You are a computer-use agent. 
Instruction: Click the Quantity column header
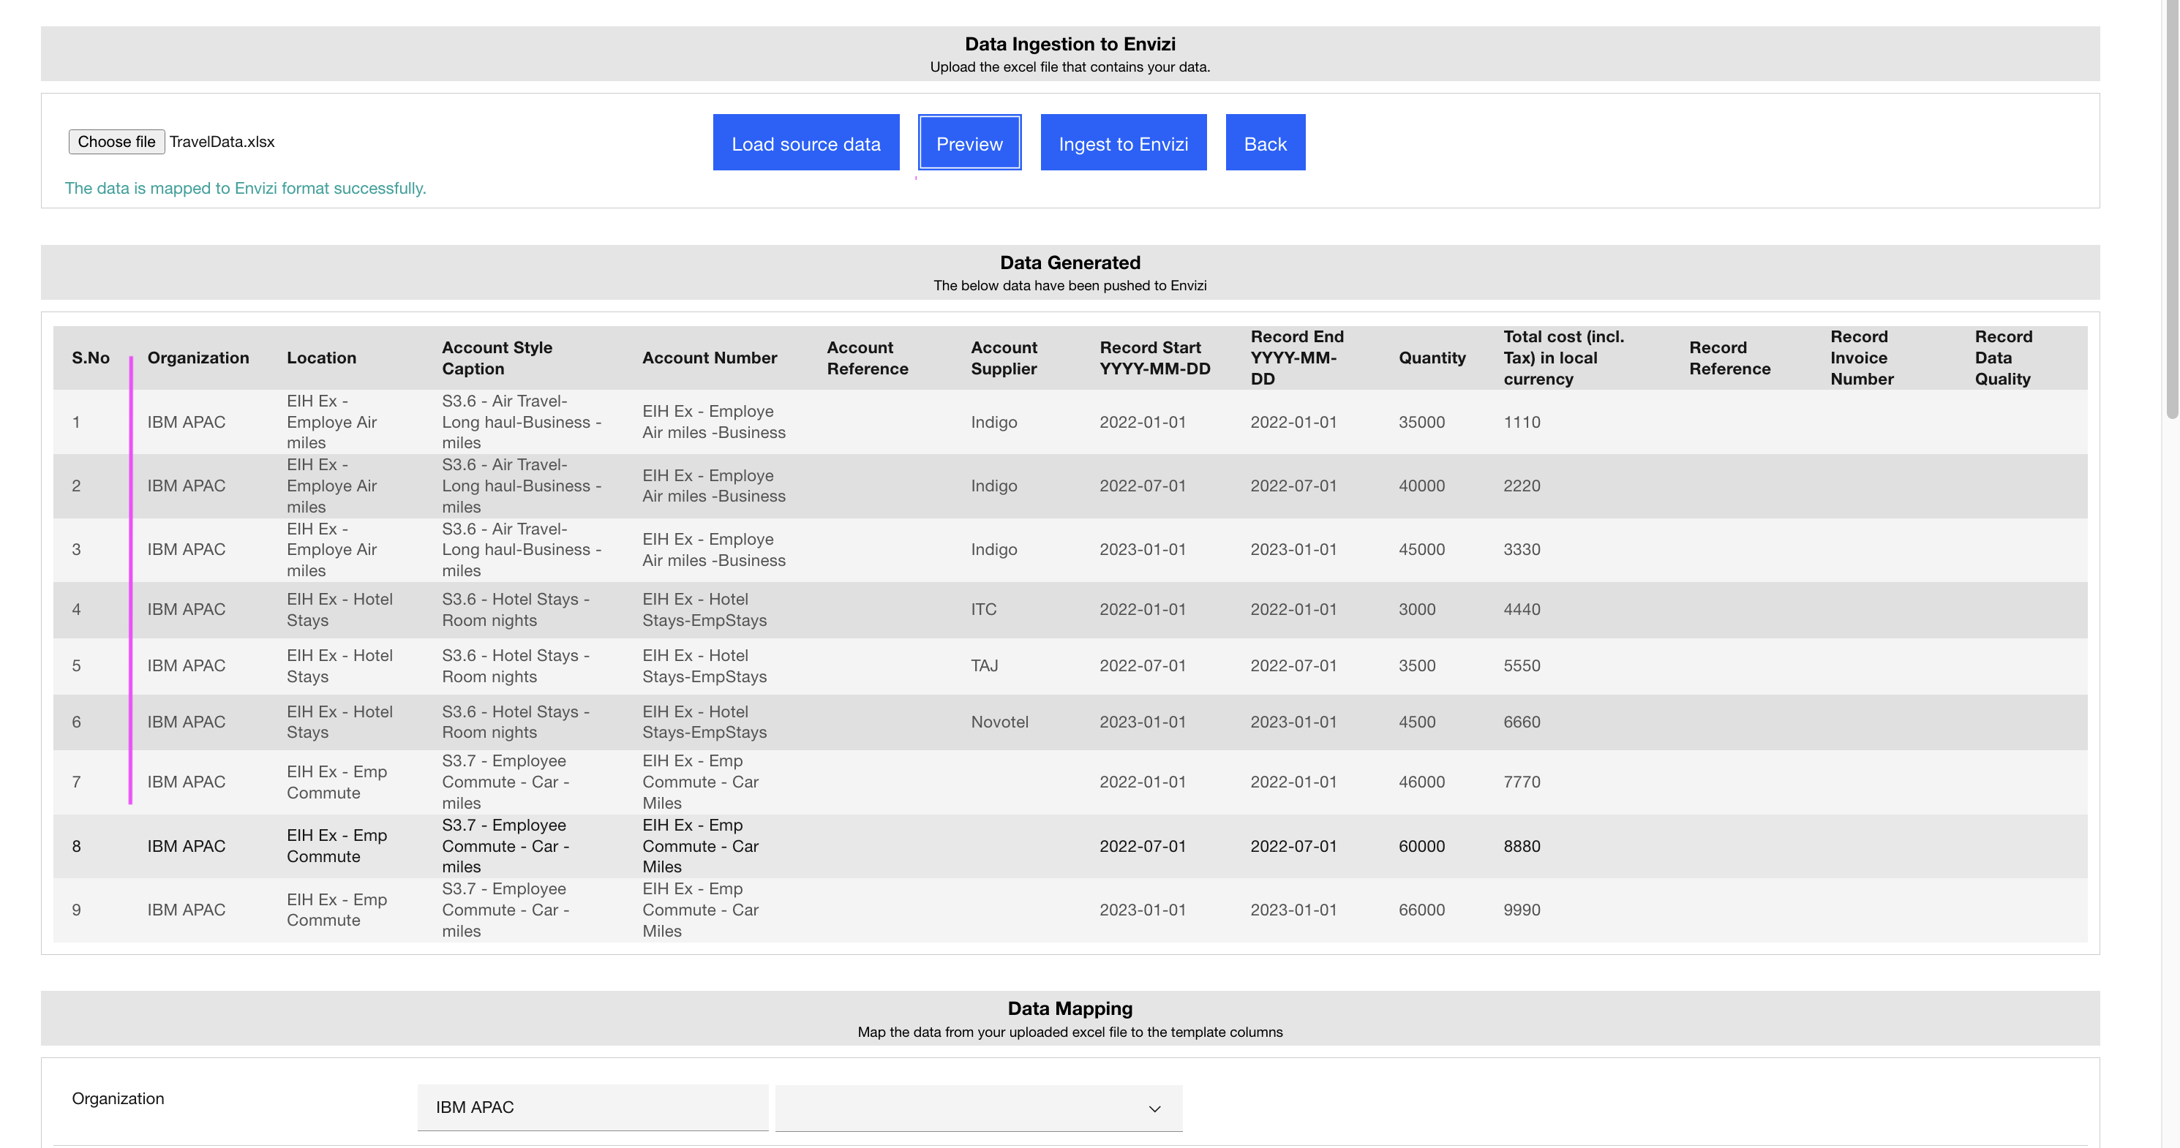tap(1431, 358)
